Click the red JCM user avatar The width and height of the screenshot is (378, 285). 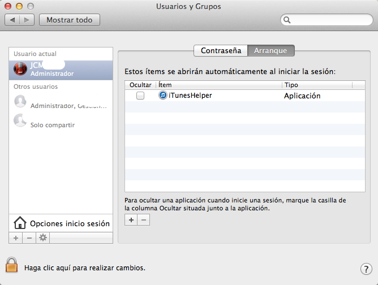coord(20,69)
